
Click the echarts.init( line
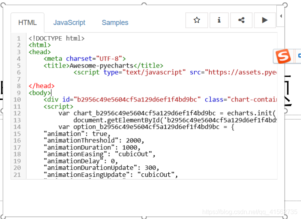coord(167,113)
